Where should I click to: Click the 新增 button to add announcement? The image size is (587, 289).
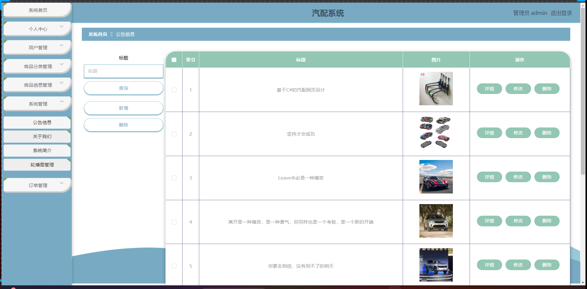coord(123,108)
